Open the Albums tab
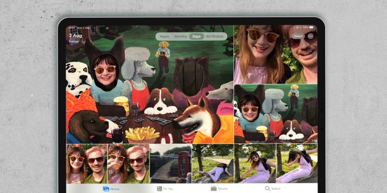The image size is (387, 193). pos(218,189)
